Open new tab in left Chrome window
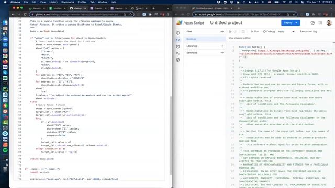Image resolution: width=335 pixels, height=188 pixels. [x=153, y=8]
